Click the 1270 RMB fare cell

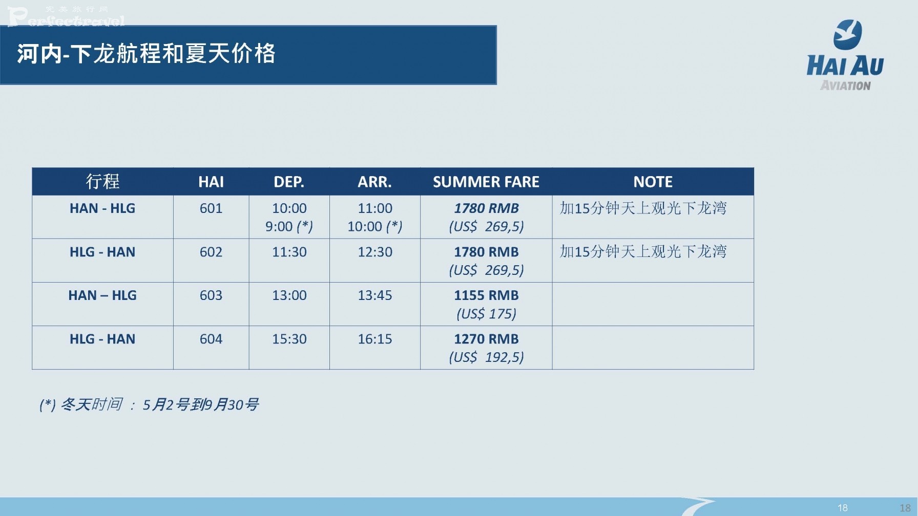point(486,348)
